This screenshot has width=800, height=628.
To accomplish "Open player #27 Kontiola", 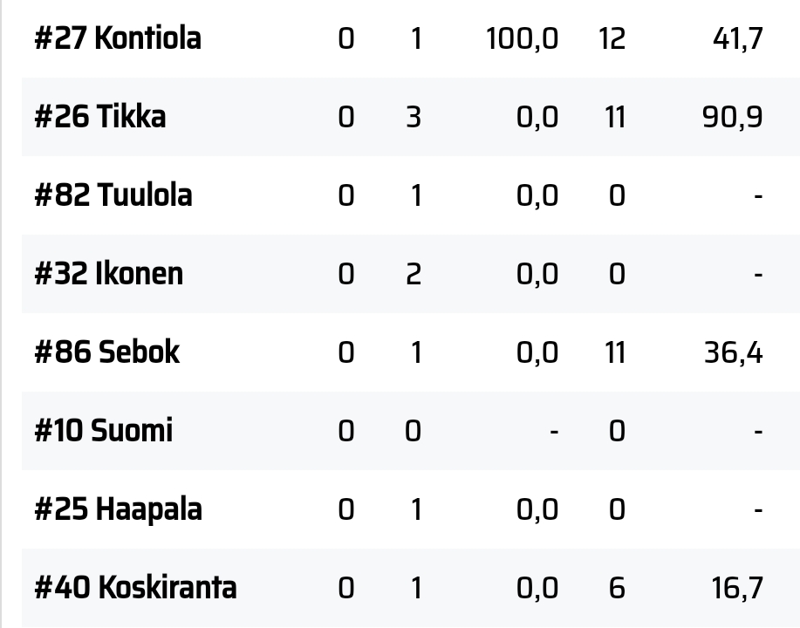I will click(118, 38).
